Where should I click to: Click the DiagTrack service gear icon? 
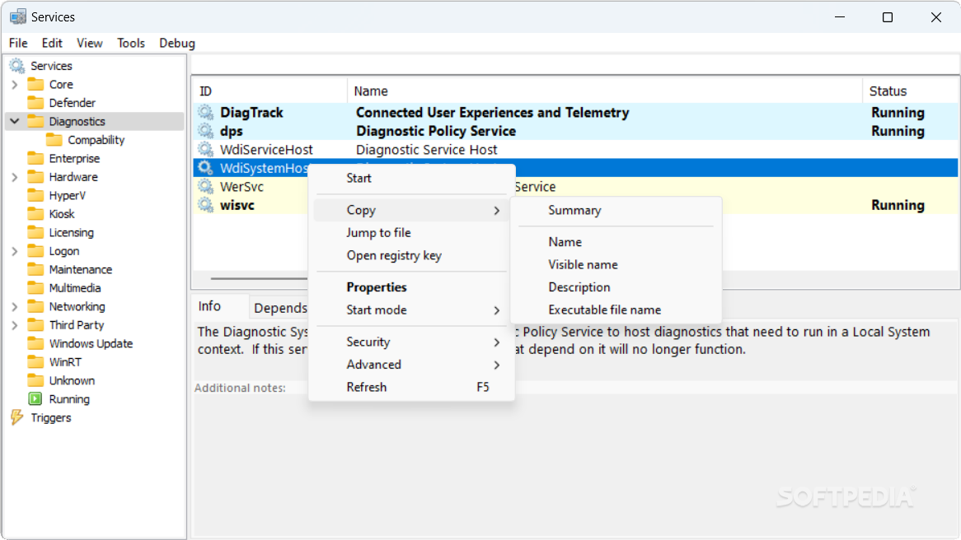point(205,112)
